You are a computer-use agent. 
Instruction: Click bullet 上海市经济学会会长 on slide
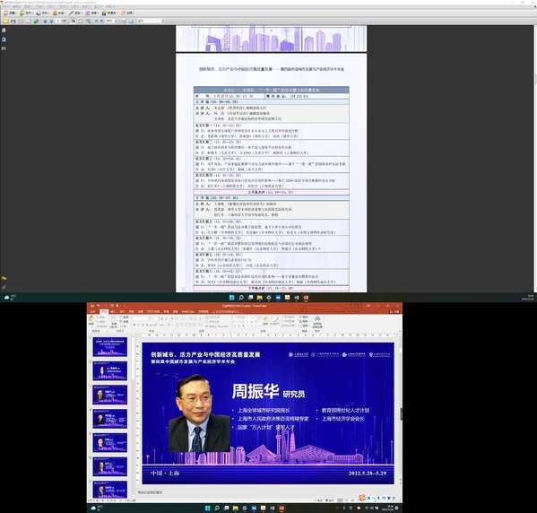[343, 419]
